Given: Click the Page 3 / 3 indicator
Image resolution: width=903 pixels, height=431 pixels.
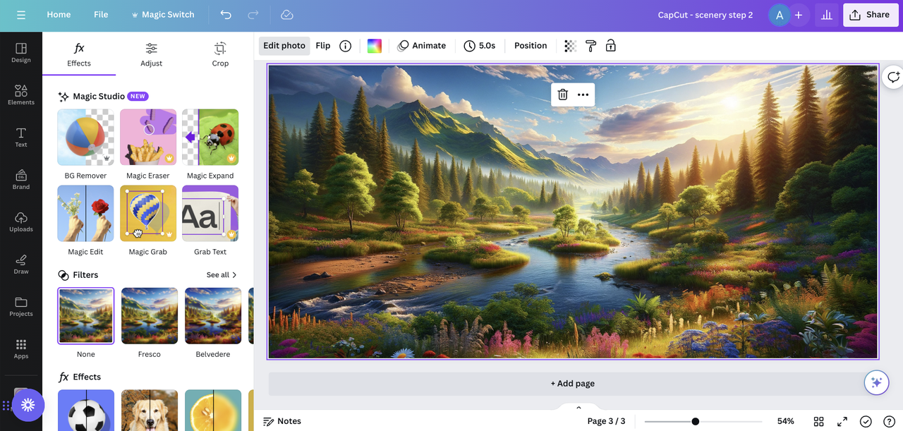Looking at the screenshot, I should 606,421.
